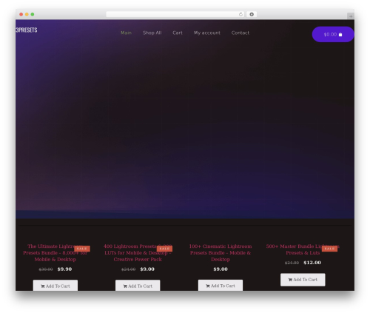Click the cart icon on Cinematic bundle button

click(208, 286)
